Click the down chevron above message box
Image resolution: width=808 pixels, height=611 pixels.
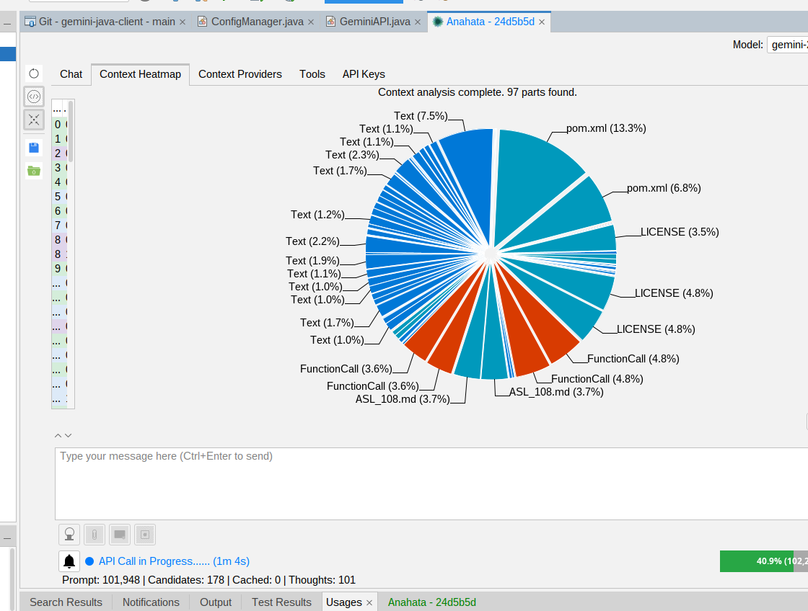pos(69,435)
